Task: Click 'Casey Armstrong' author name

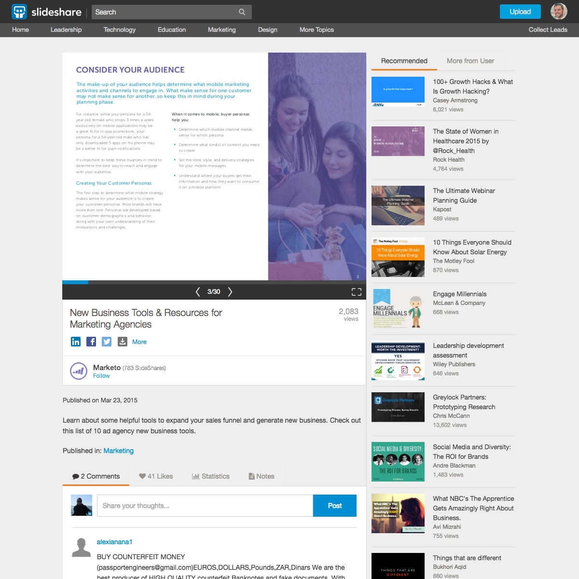Action: (455, 100)
